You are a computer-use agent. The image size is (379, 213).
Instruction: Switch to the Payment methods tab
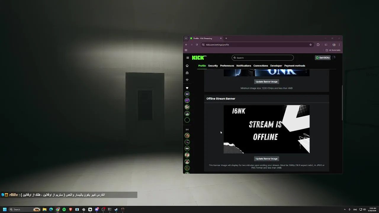point(295,66)
